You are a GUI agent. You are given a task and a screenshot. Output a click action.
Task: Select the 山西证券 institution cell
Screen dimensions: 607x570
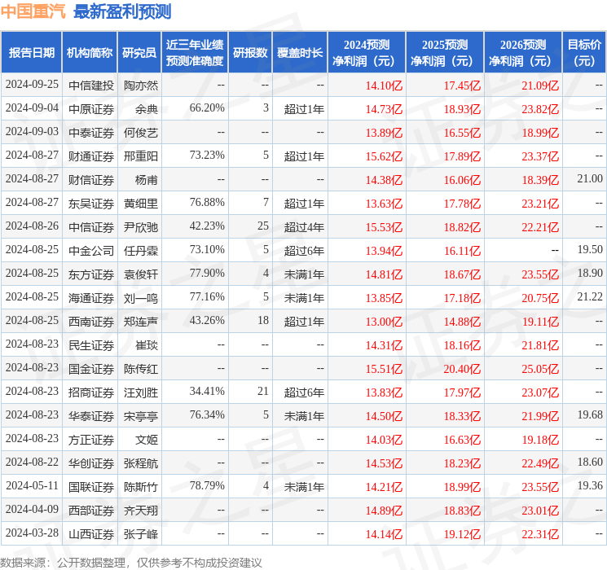tap(91, 534)
